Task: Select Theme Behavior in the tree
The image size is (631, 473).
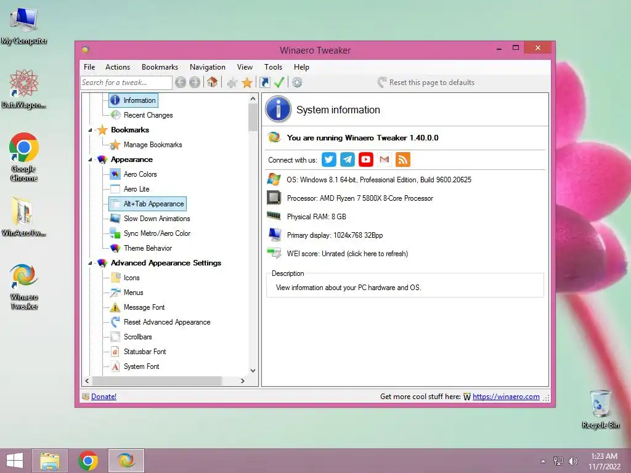Action: pyautogui.click(x=148, y=248)
